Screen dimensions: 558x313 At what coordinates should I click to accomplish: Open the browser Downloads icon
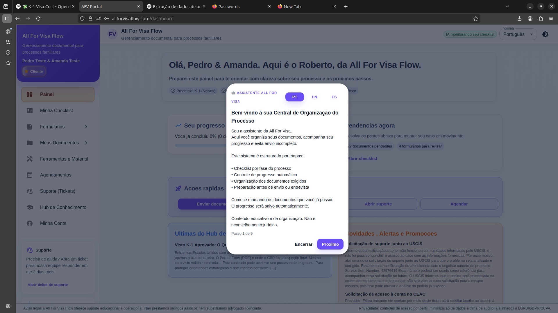[519, 19]
